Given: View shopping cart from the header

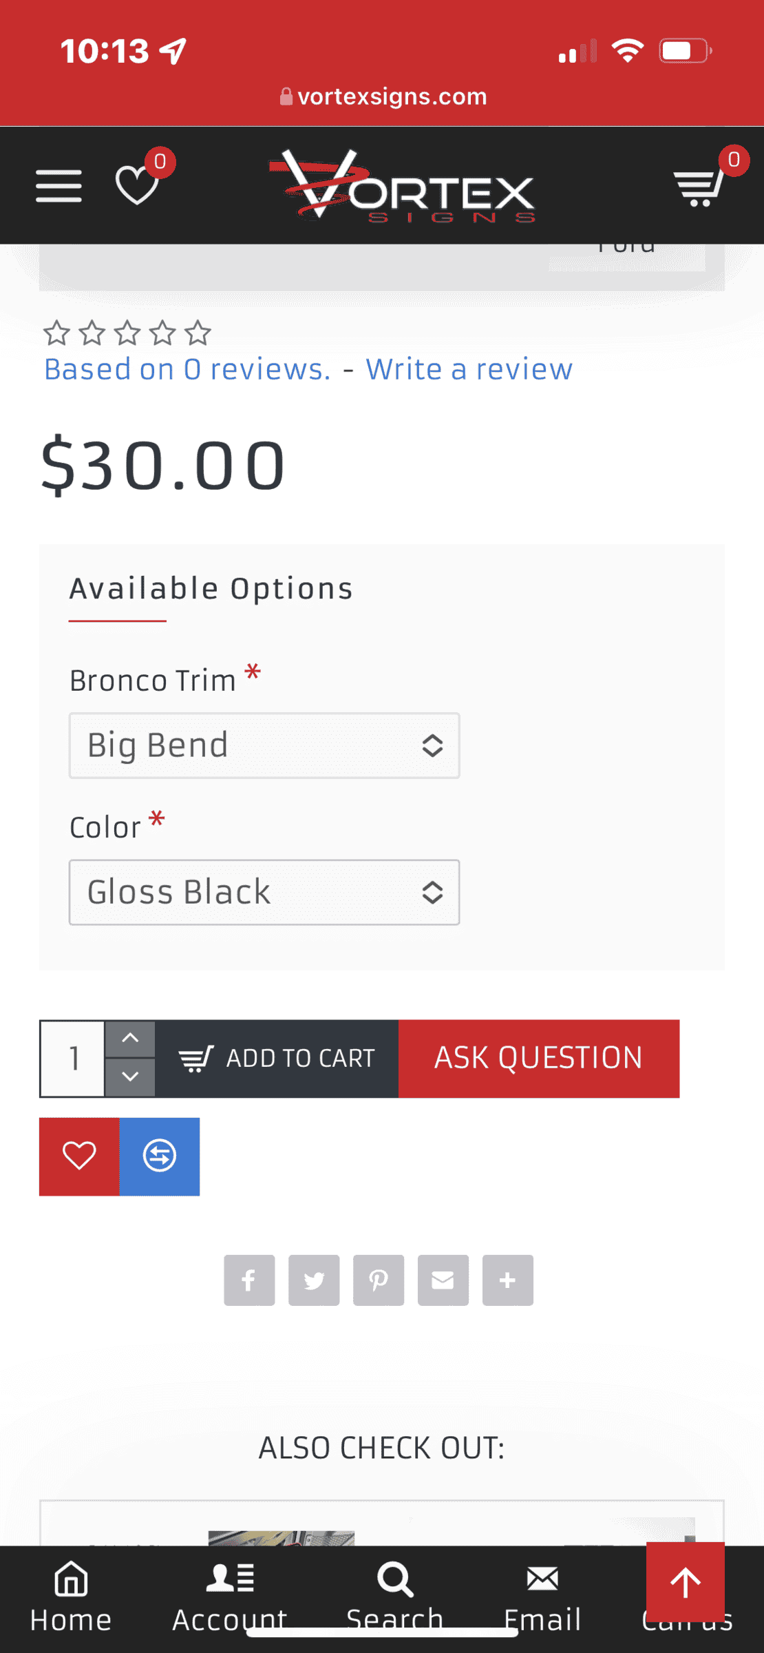Looking at the screenshot, I should point(699,187).
